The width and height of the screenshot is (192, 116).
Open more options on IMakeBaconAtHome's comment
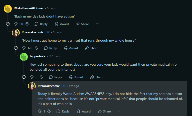[x=97, y=24]
